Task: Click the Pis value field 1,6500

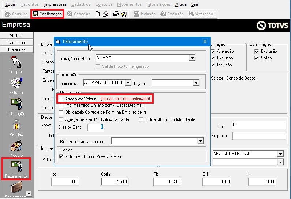Action: pos(167,181)
